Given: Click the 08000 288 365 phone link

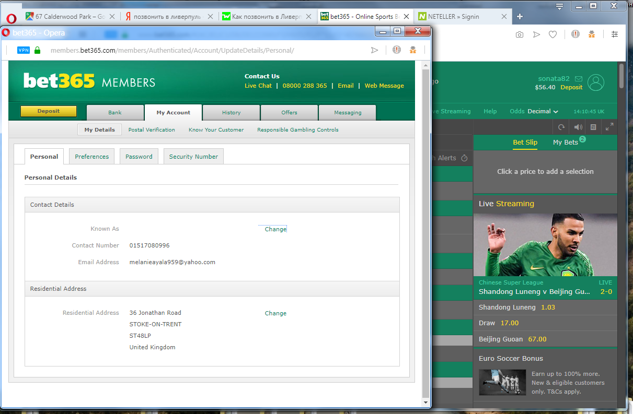Looking at the screenshot, I should coord(305,86).
